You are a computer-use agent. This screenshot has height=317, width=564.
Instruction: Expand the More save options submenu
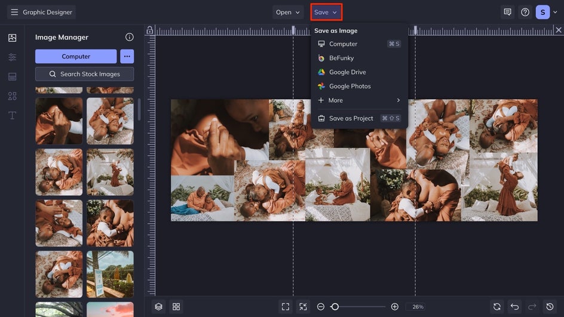pos(358,100)
